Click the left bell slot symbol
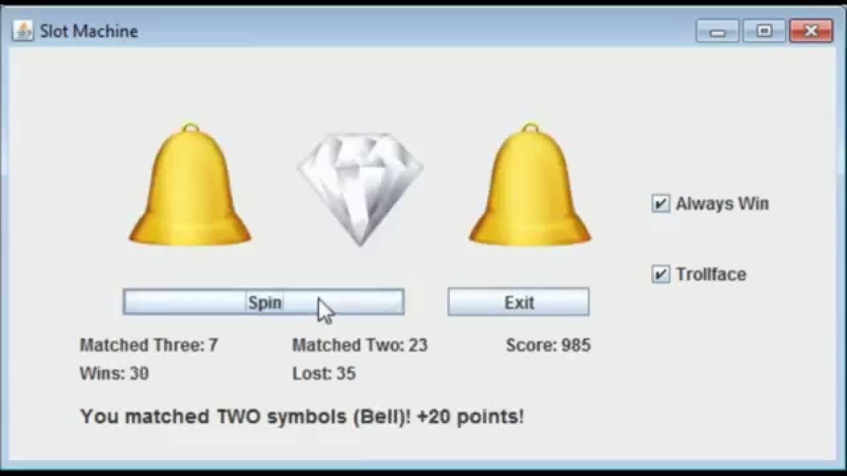Image resolution: width=847 pixels, height=476 pixels. click(190, 184)
